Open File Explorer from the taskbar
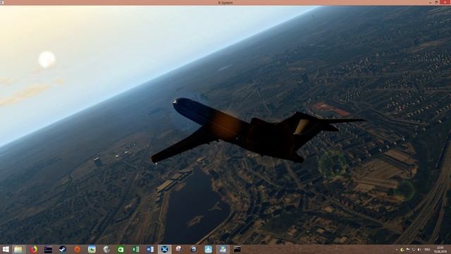The width and height of the screenshot is (451, 254). coord(18,249)
